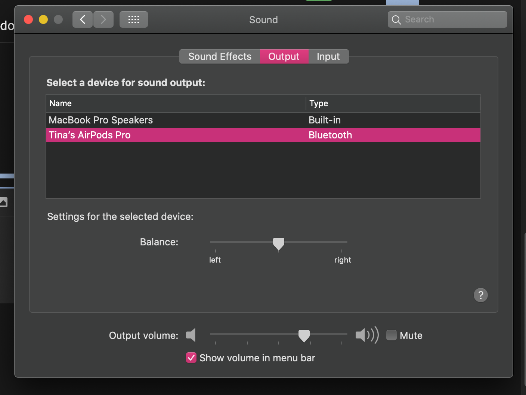Set balance to the right label end
526x395 pixels.
pos(343,260)
